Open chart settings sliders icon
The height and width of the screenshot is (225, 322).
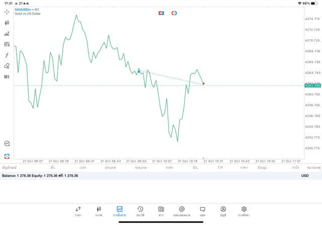(7, 44)
